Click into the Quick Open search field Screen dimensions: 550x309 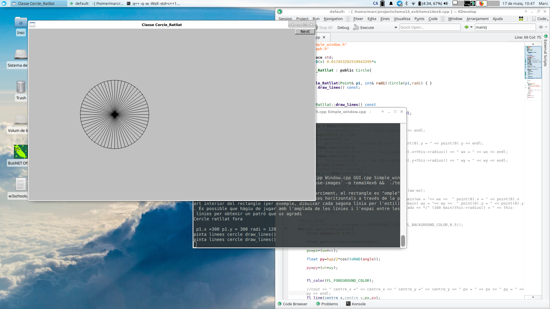tap(430, 27)
